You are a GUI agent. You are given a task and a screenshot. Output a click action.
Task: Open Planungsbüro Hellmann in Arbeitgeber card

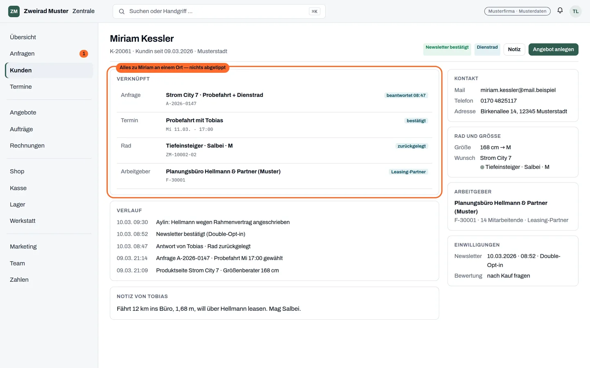pyautogui.click(x=501, y=207)
